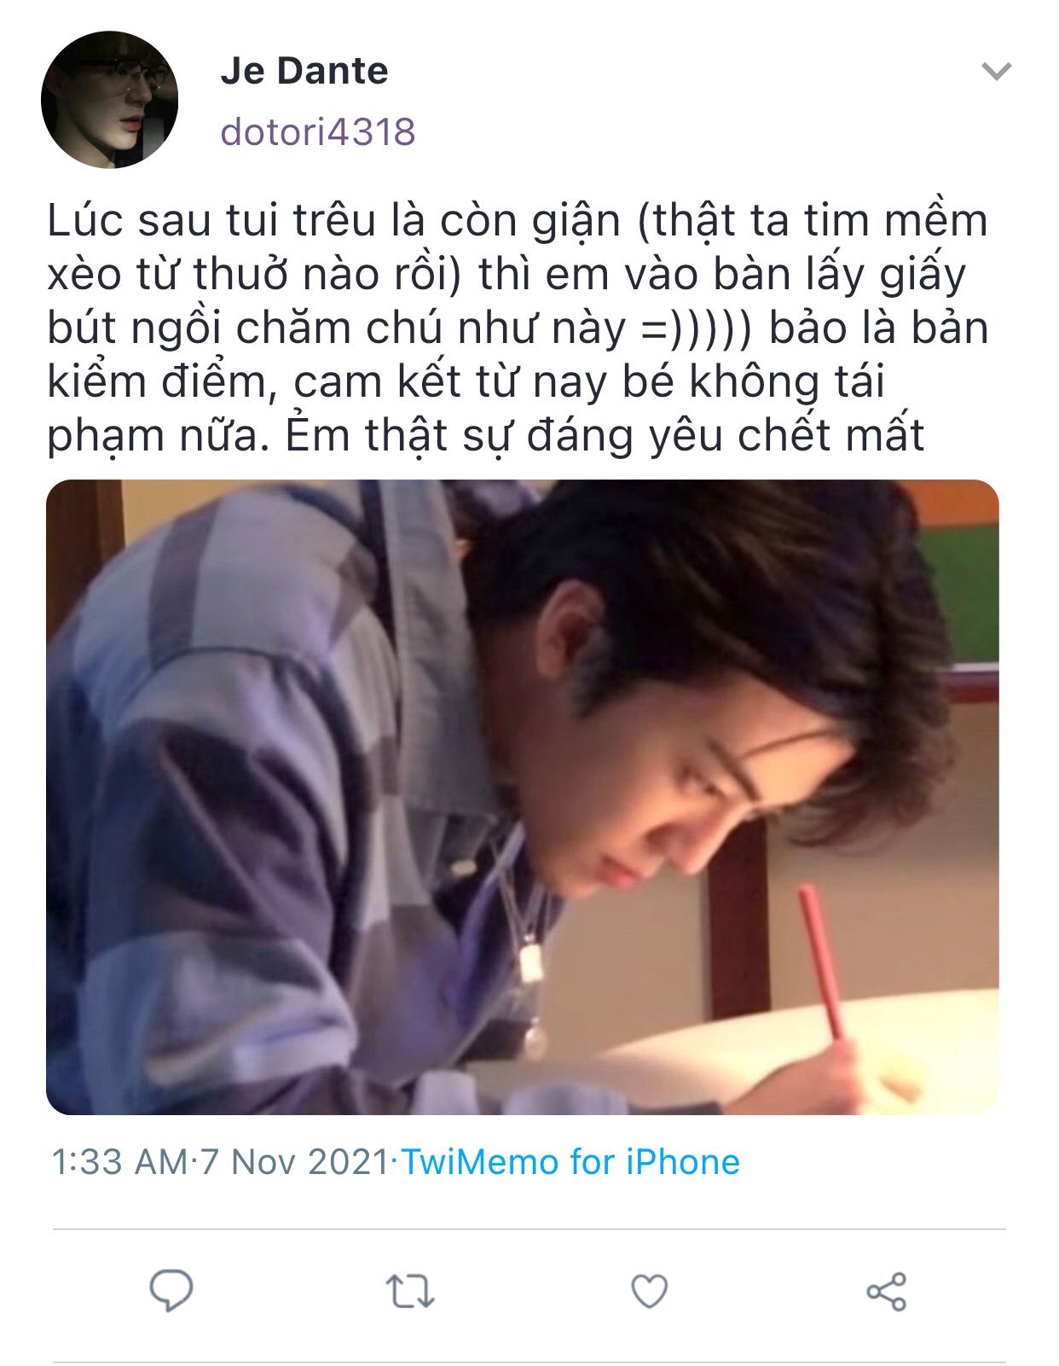Like the tweet using the heart icon
Image resolution: width=1059 pixels, height=1366 pixels.
coord(649,1291)
